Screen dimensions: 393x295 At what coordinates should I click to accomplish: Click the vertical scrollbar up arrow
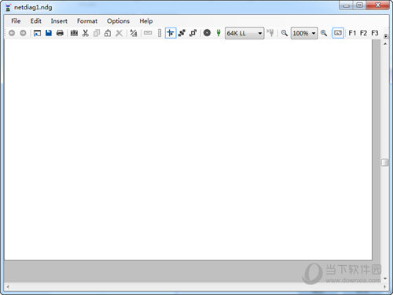coord(385,44)
